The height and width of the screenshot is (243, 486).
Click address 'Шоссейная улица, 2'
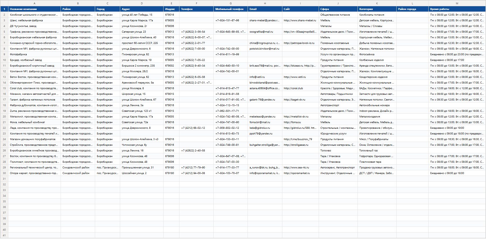tap(142, 173)
